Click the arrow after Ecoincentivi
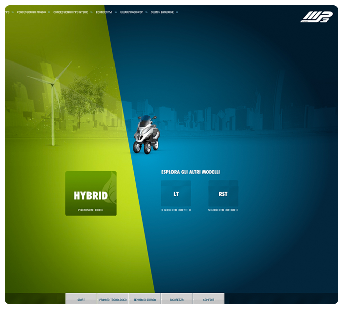Viewport: 343px width, 310px height. [x=116, y=12]
